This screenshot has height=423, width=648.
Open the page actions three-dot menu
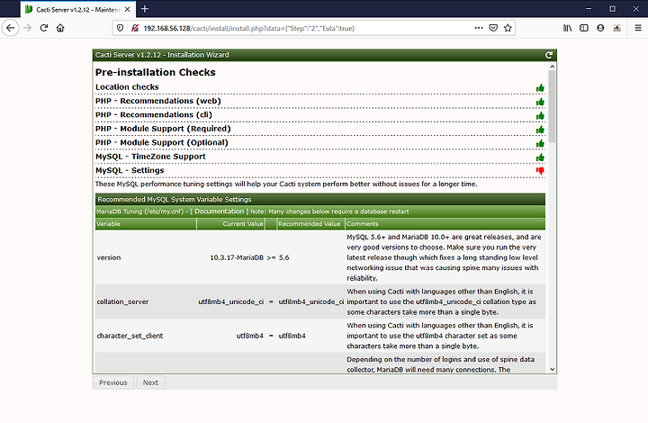click(479, 28)
